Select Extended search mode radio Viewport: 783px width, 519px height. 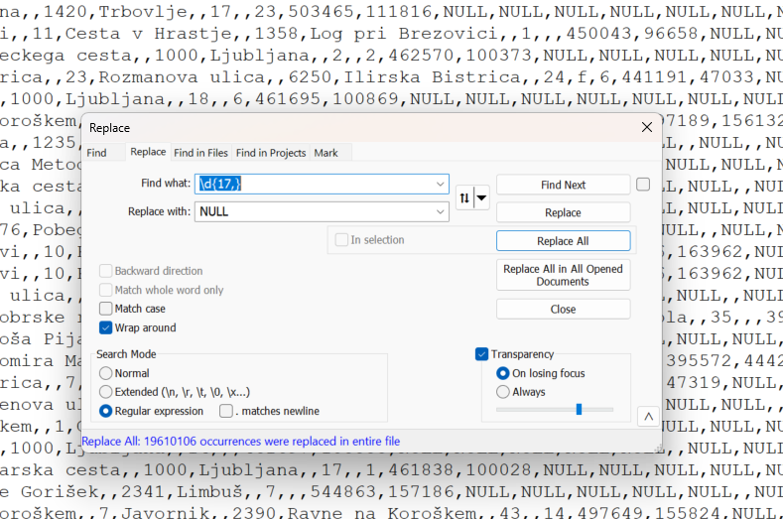click(105, 392)
